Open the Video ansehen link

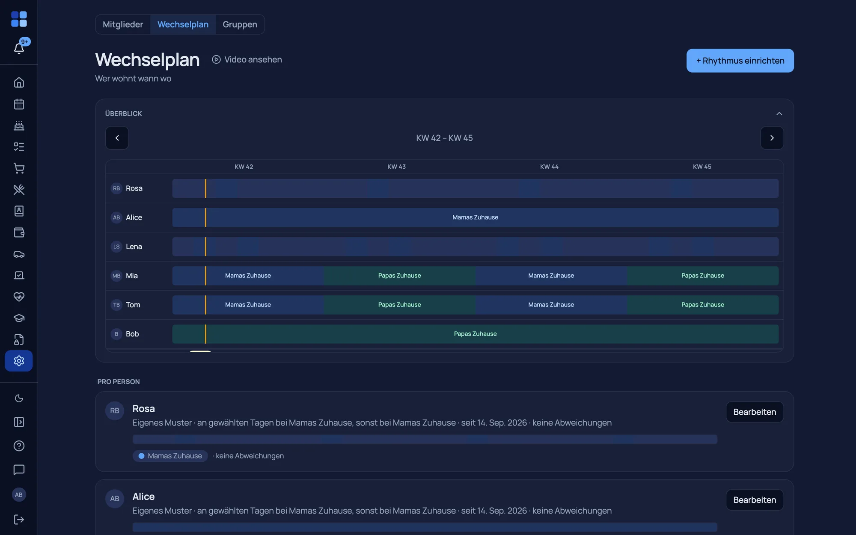click(247, 59)
